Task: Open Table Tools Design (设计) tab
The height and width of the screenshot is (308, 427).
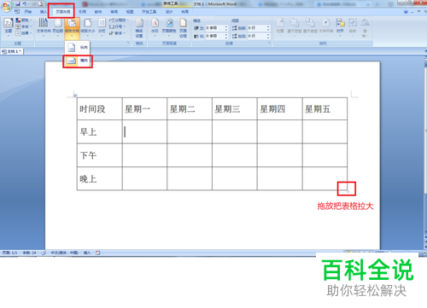Action: [169, 12]
